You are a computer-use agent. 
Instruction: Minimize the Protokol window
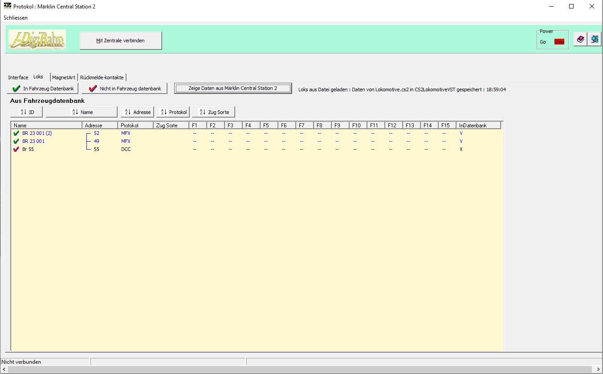[551, 6]
